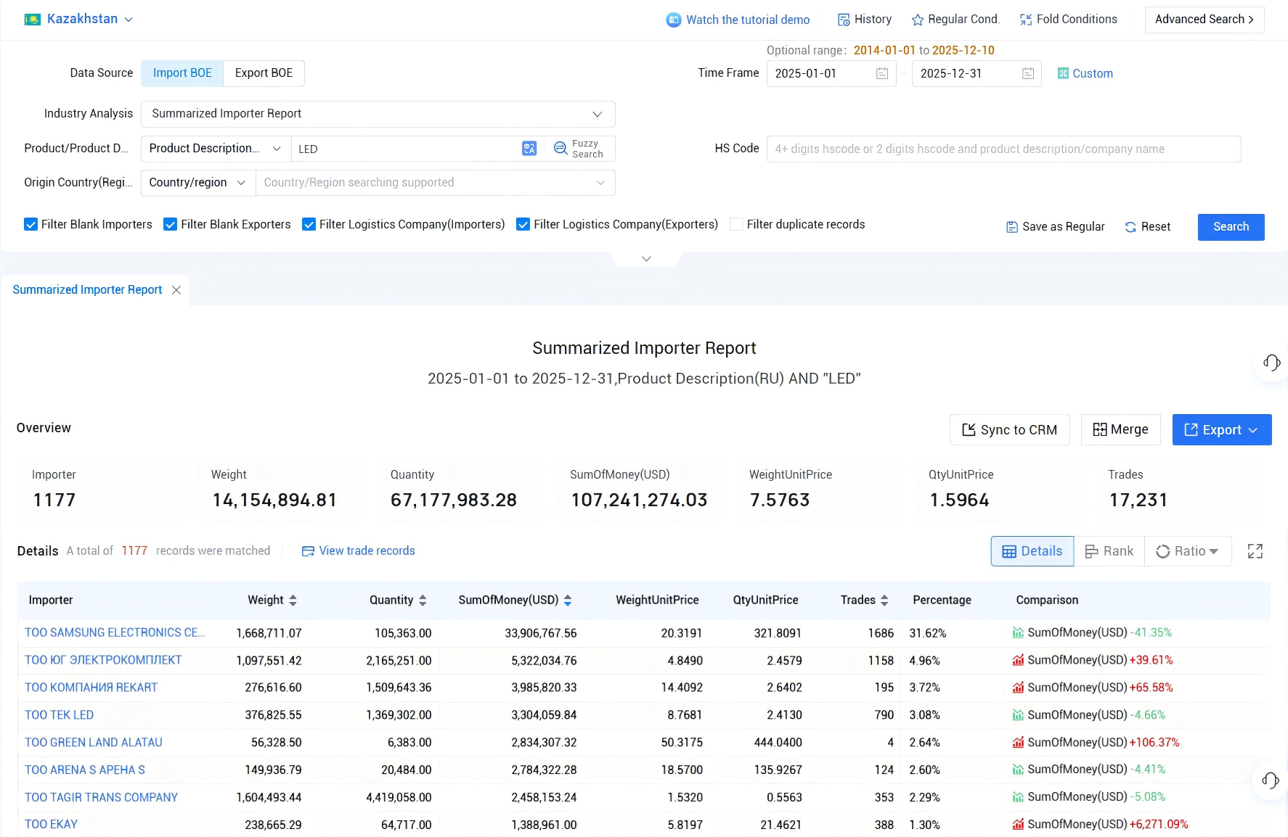Switch to the Details view tab

click(x=1032, y=551)
